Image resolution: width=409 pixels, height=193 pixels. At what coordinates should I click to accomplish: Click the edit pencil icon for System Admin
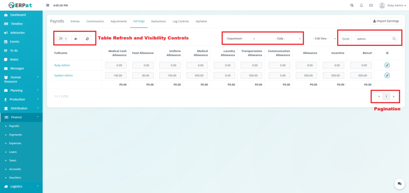(387, 75)
